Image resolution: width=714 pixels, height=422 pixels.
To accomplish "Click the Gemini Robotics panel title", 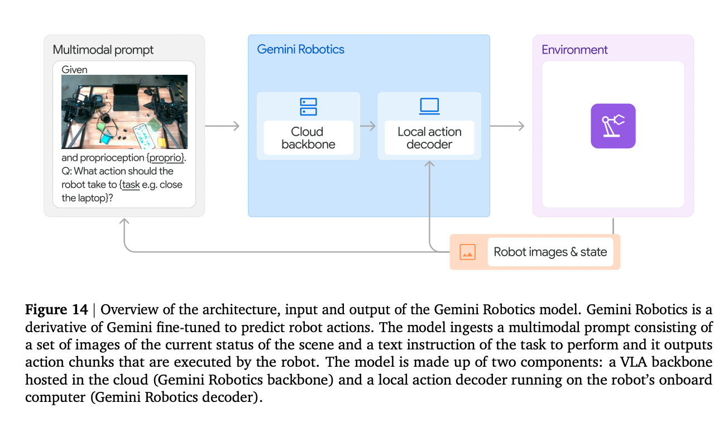I will coord(300,49).
